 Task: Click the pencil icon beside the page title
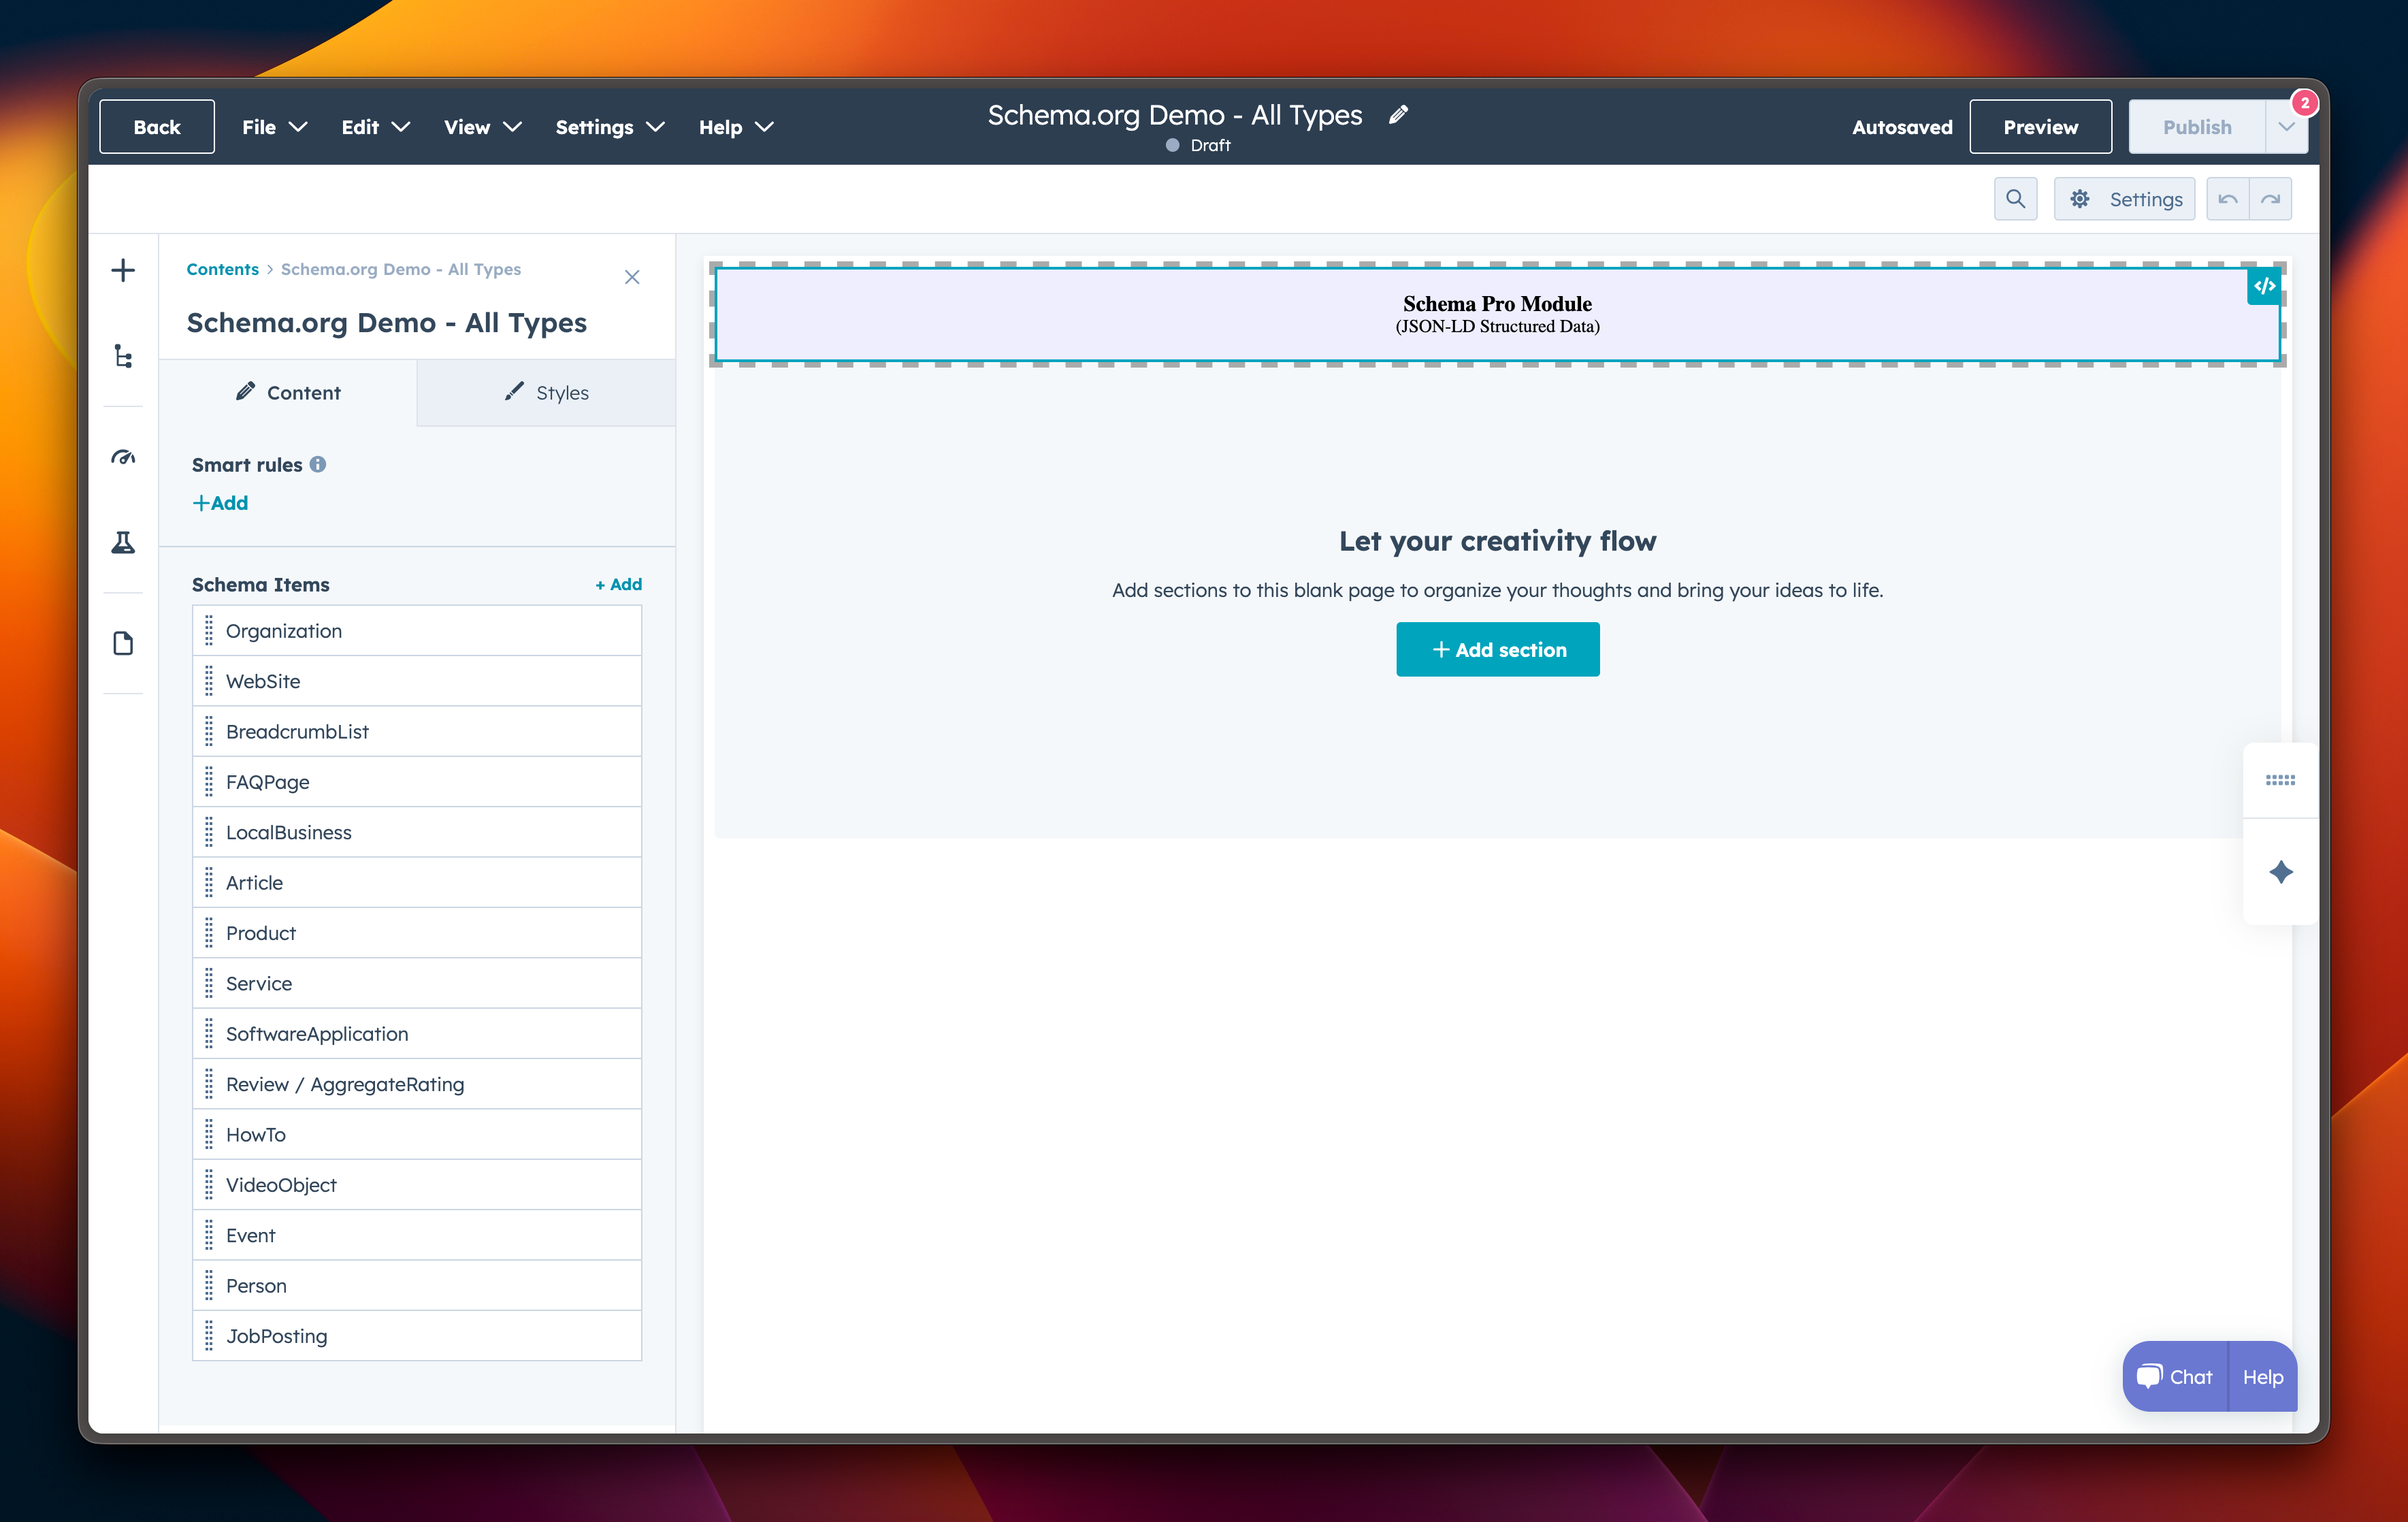pos(1398,114)
